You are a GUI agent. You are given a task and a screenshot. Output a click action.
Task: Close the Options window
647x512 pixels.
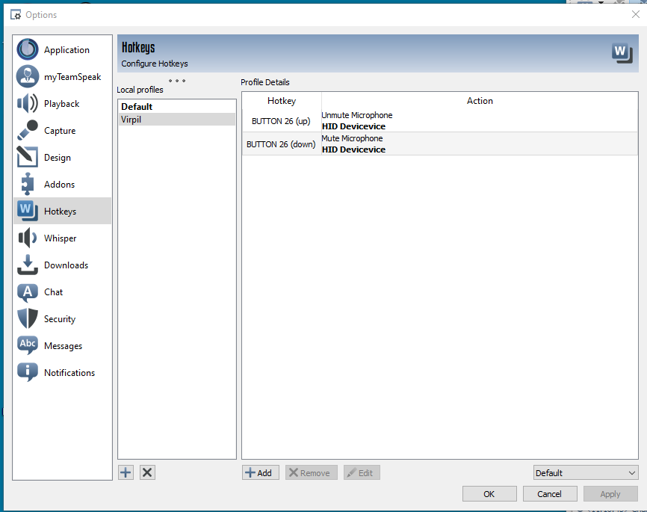coord(636,14)
